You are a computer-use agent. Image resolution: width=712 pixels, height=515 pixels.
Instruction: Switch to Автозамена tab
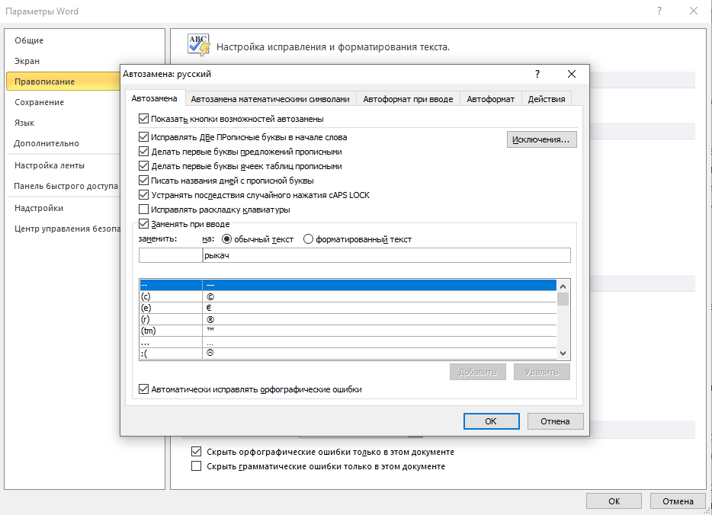pyautogui.click(x=155, y=98)
